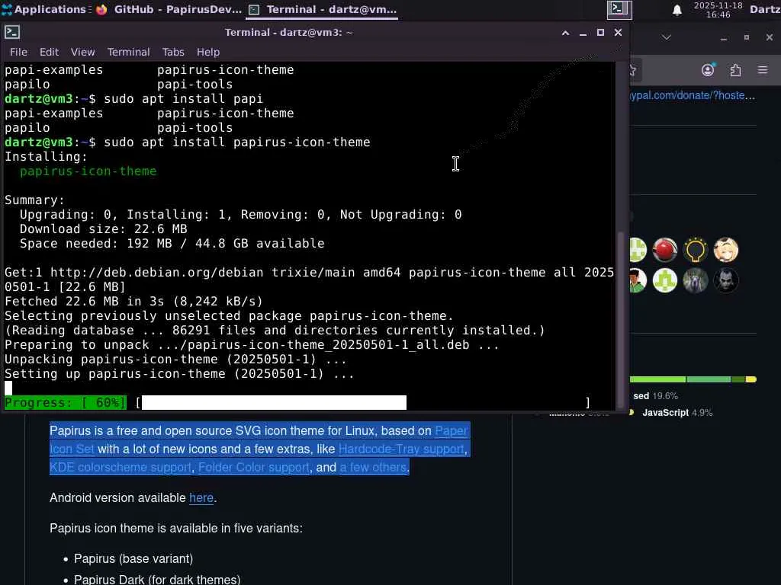The image size is (781, 585).
Task: Open the View menu in Terminal
Action: (82, 53)
